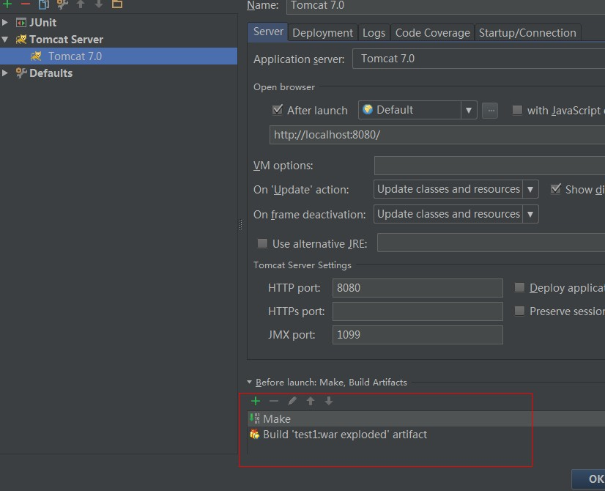Screen dimensions: 605x491
Task: Select Tomcat 7.0 configuration in tree
Action: (x=119, y=56)
